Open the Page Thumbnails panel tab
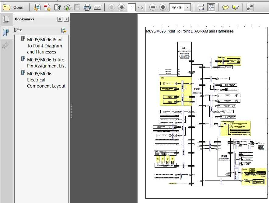 click(x=6, y=19)
